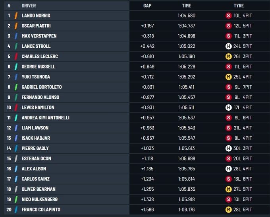The width and height of the screenshot is (270, 217).
Task: Open Max Verstappen's driver name
Action: point(39,36)
